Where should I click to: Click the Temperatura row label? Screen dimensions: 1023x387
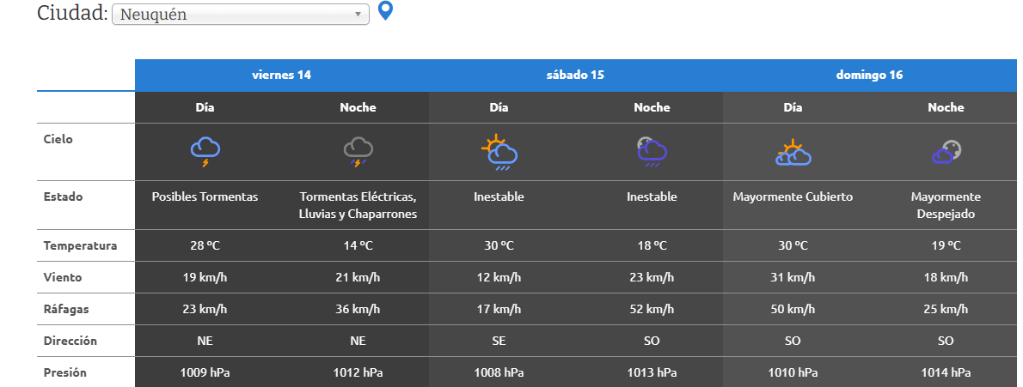(x=80, y=246)
